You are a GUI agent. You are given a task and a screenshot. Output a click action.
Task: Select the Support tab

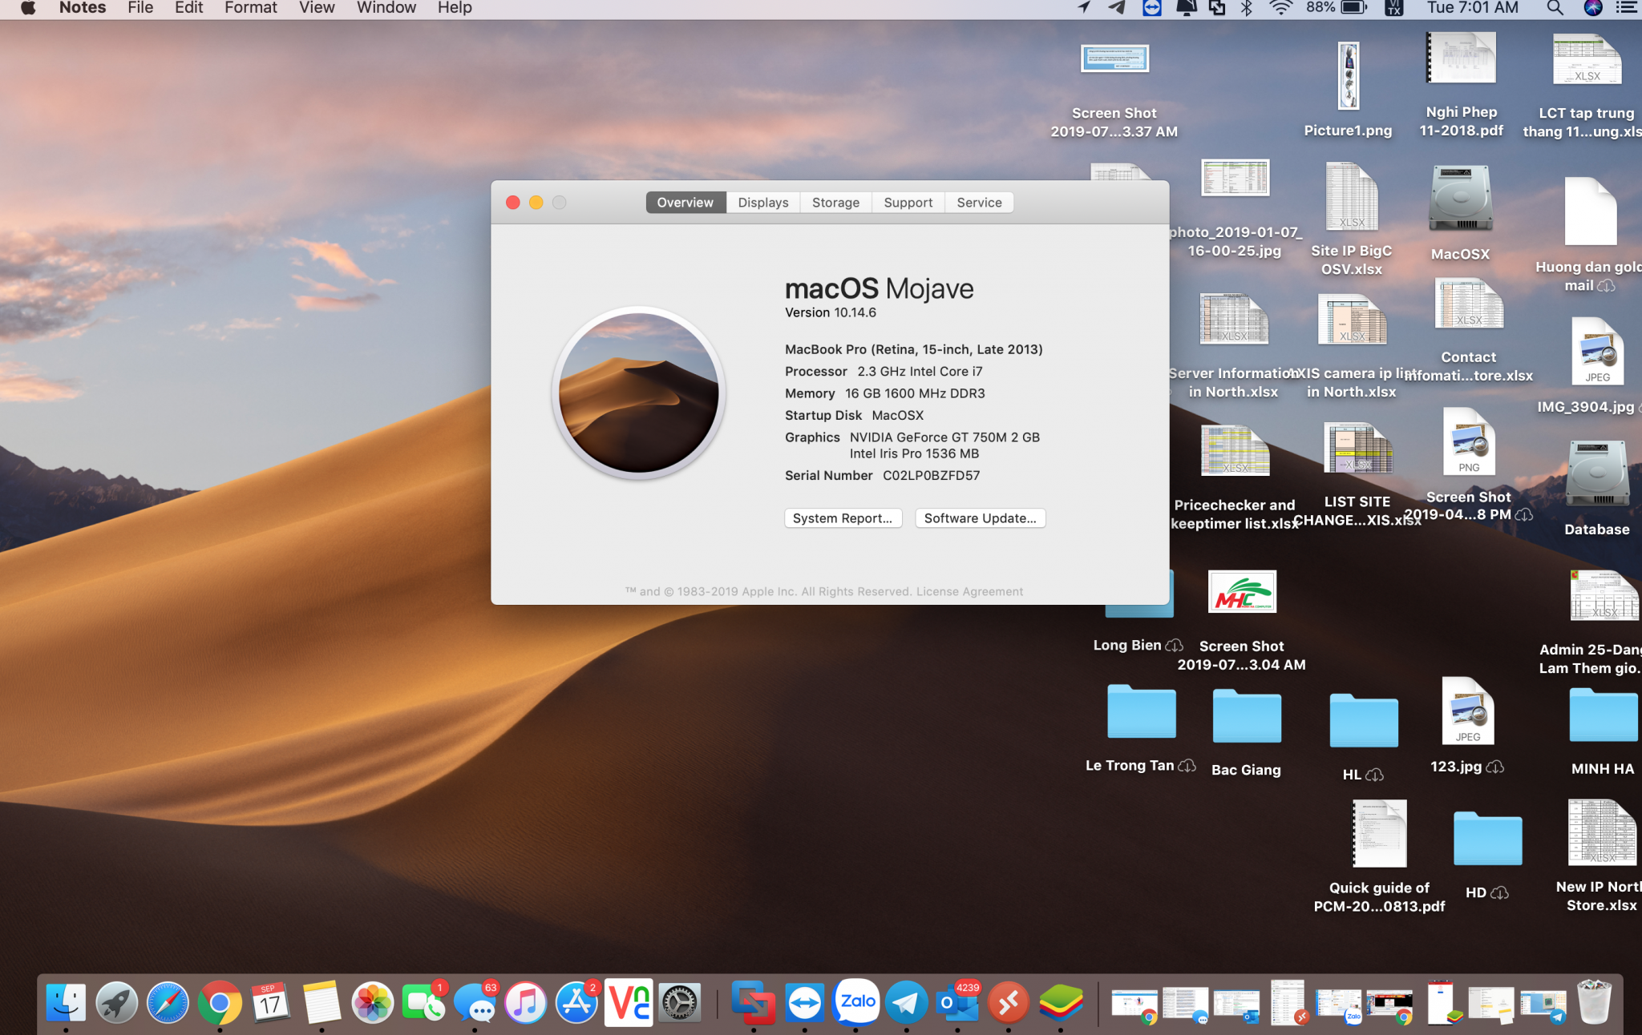point(908,203)
